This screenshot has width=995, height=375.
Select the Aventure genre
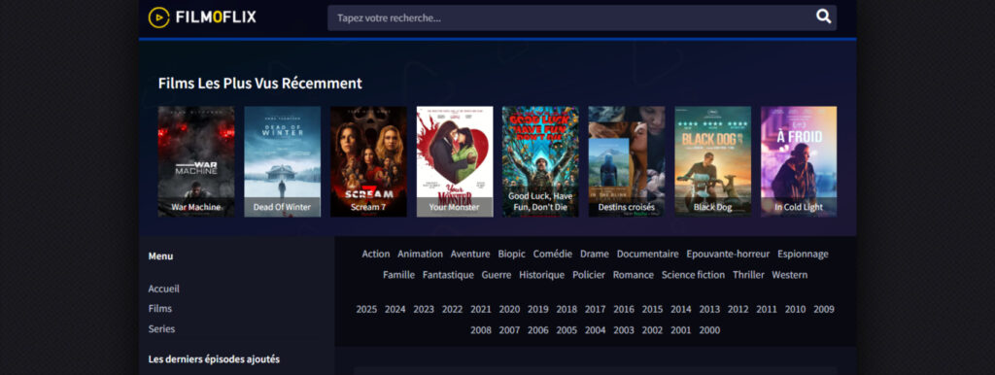470,254
